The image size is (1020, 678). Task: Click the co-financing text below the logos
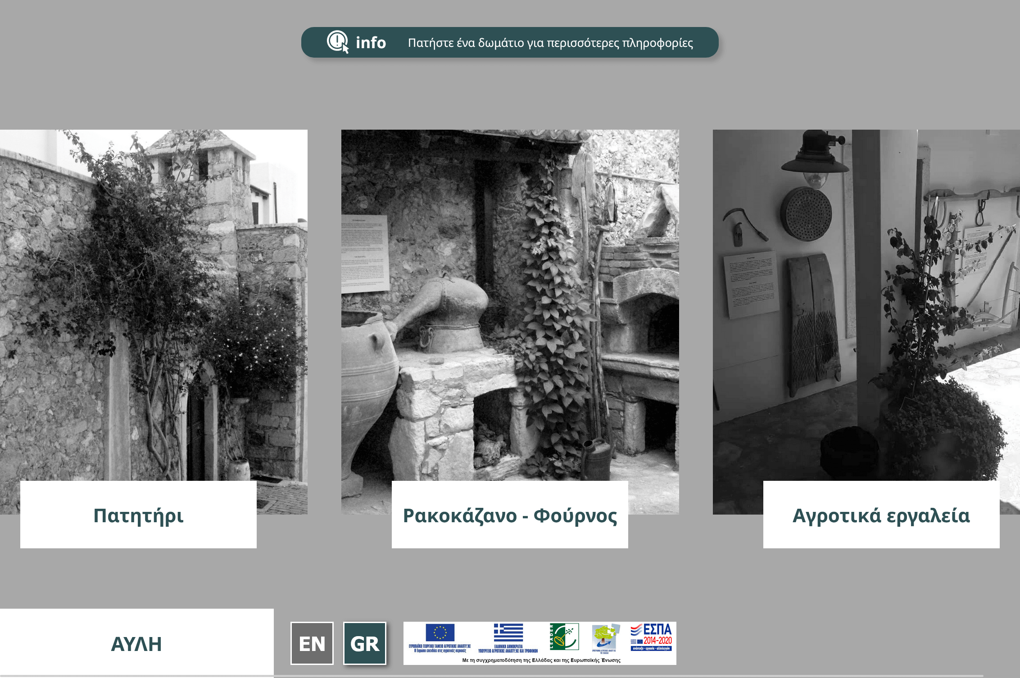541,660
